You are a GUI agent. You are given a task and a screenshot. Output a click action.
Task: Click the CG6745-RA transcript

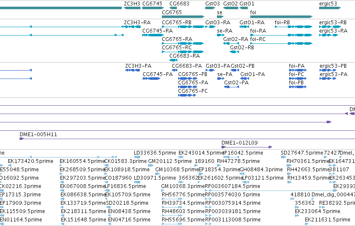pyautogui.click(x=153, y=35)
